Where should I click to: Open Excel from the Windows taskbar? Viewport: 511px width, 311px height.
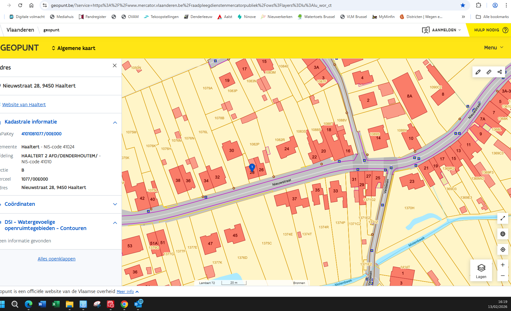click(56, 304)
